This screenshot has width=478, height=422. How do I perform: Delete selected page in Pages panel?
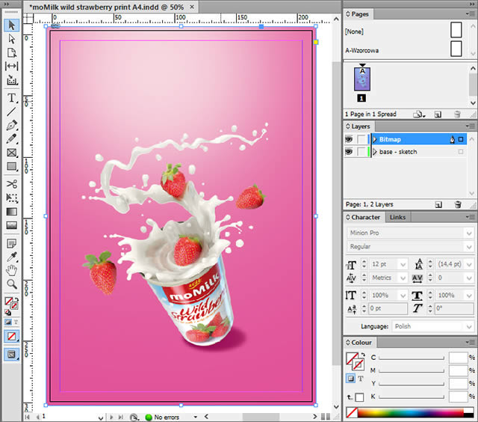tap(457, 114)
